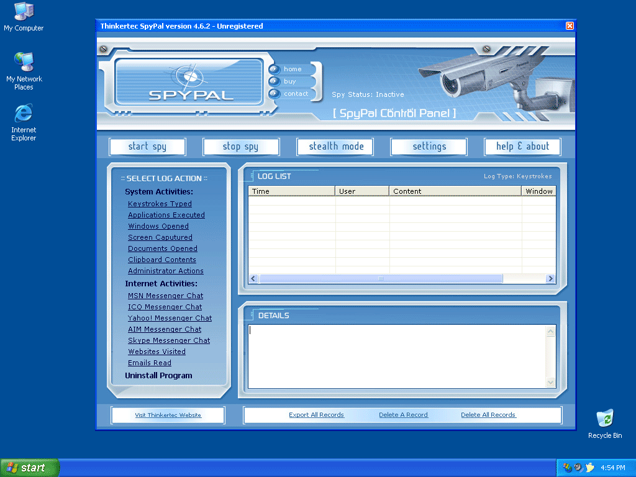Click the round icon beside contact
The height and width of the screenshot is (477, 636).
point(275,94)
